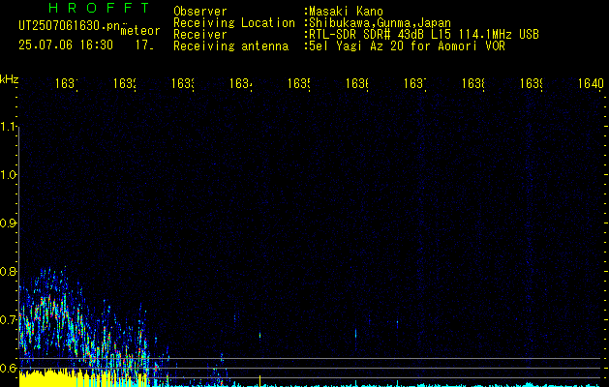Click the Observer label
This screenshot has height=387, width=609.
[200, 12]
